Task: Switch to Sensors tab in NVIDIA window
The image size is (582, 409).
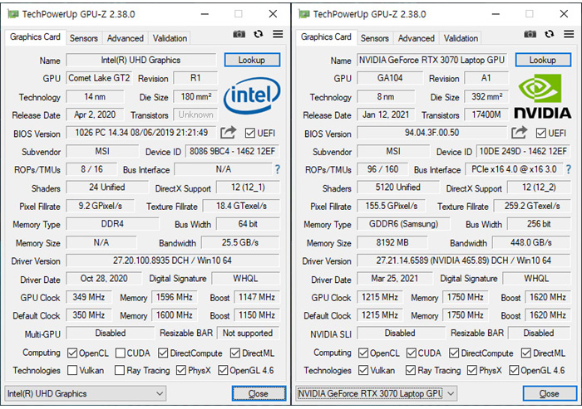Action: (x=375, y=38)
